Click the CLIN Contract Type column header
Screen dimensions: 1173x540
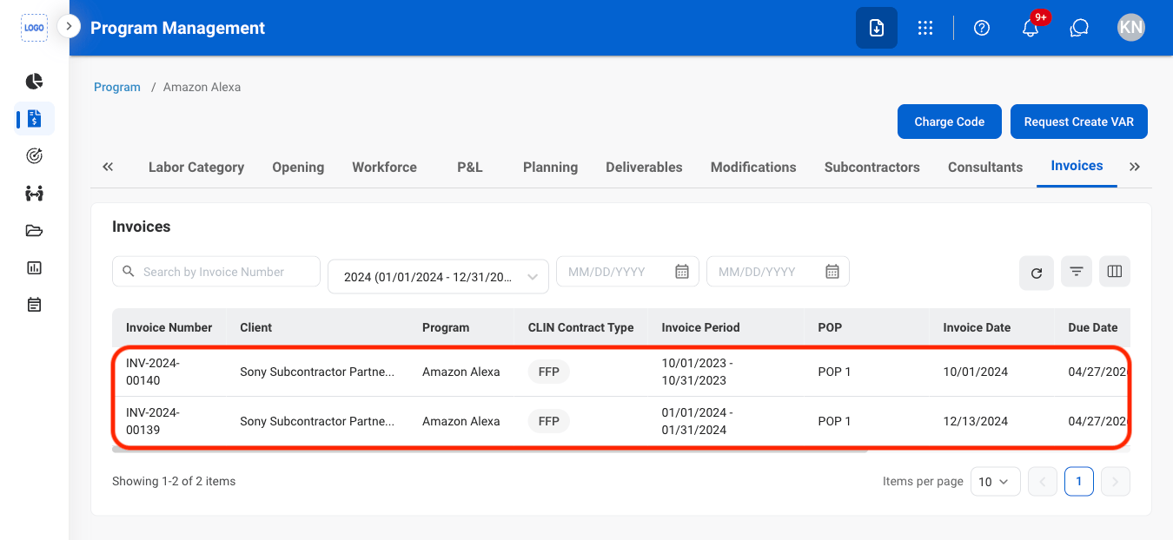(580, 327)
